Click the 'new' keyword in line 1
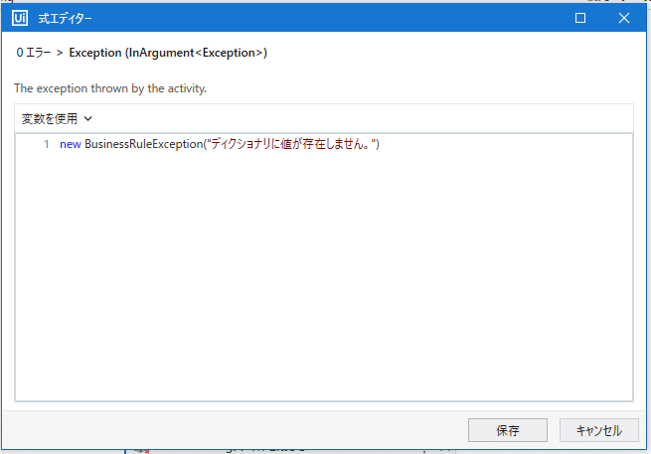Screen dimensions: 651x454 (x=71, y=144)
